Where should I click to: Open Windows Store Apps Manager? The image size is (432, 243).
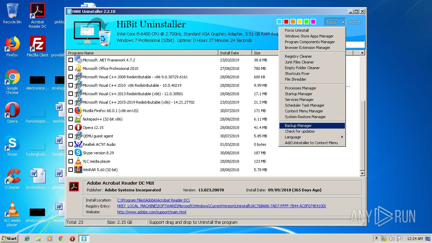(312, 36)
